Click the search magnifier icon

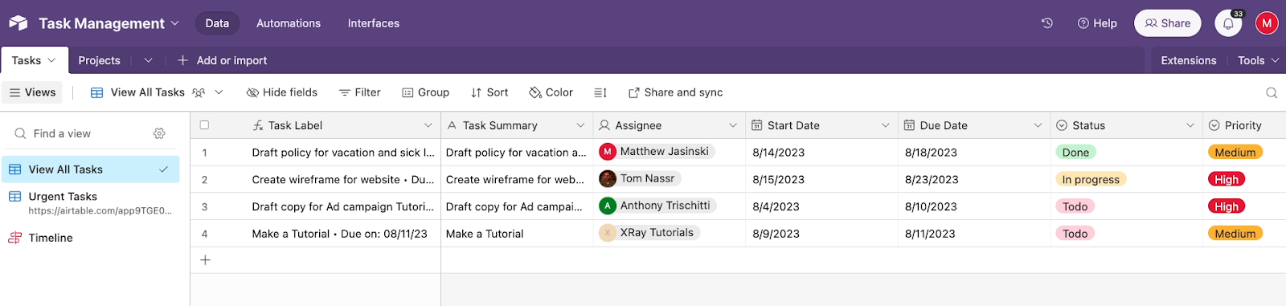[x=1272, y=92]
